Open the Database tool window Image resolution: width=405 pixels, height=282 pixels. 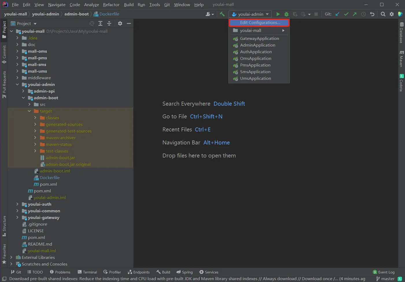point(402,33)
